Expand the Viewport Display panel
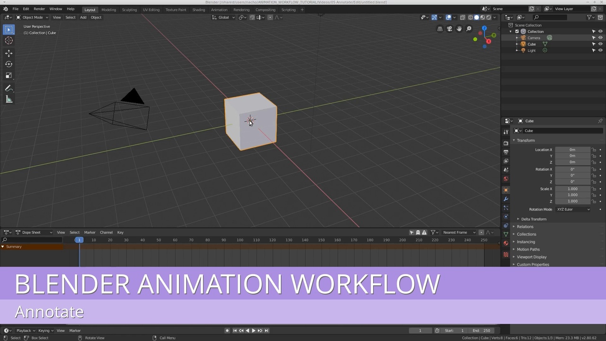 click(x=531, y=257)
